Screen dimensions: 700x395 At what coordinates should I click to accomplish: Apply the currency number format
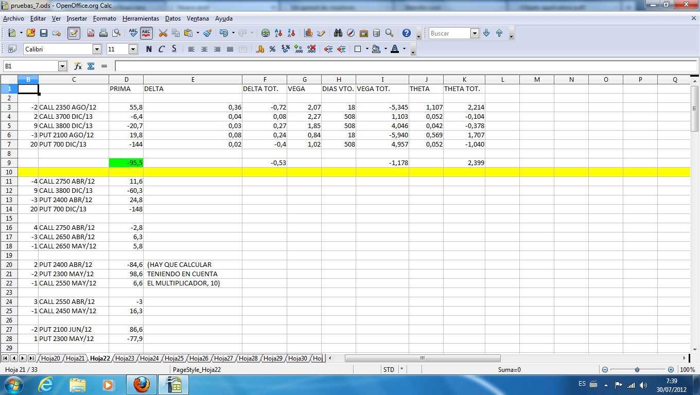(x=260, y=49)
